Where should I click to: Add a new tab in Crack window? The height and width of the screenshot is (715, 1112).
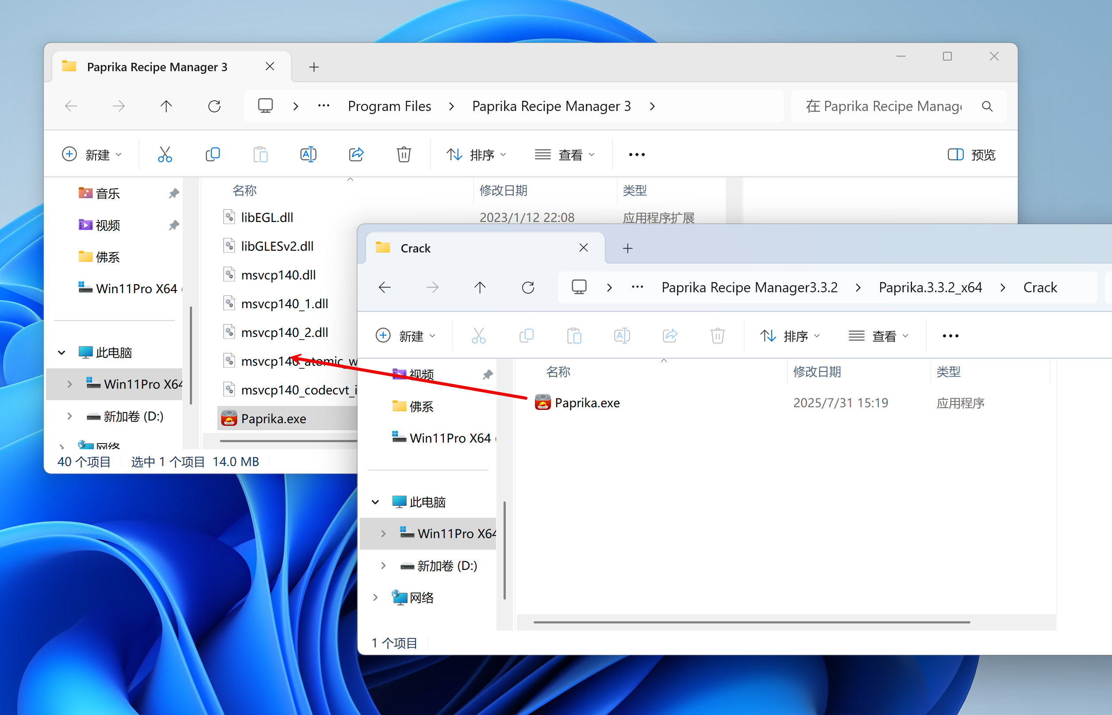[x=627, y=249]
